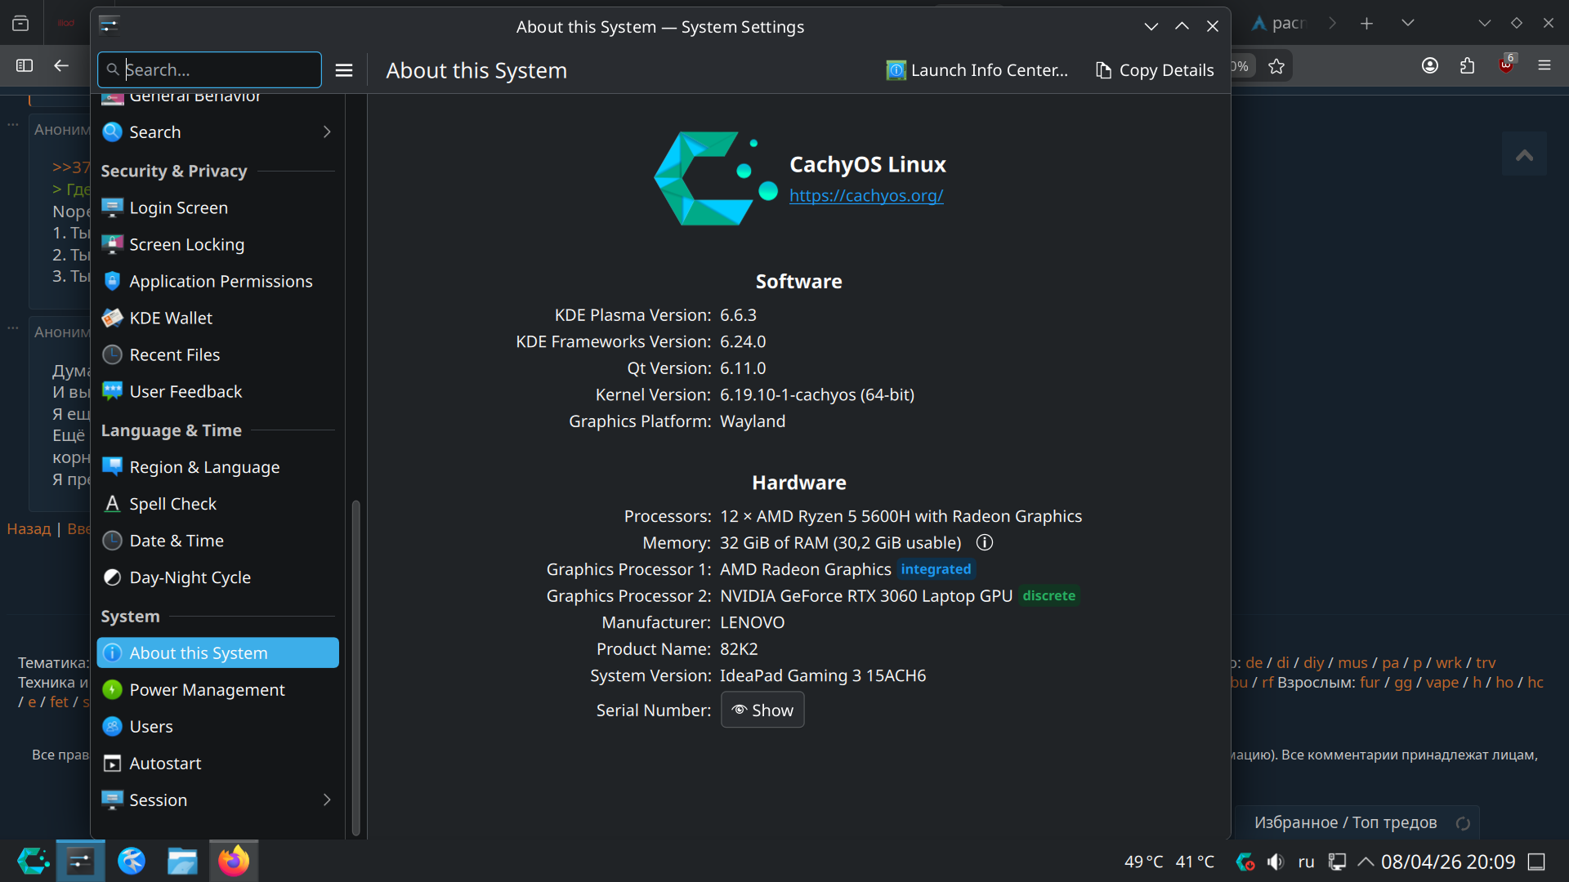This screenshot has width=1569, height=882.
Task: Toggle the Firefox sidebar panel icon
Action: pyautogui.click(x=25, y=66)
